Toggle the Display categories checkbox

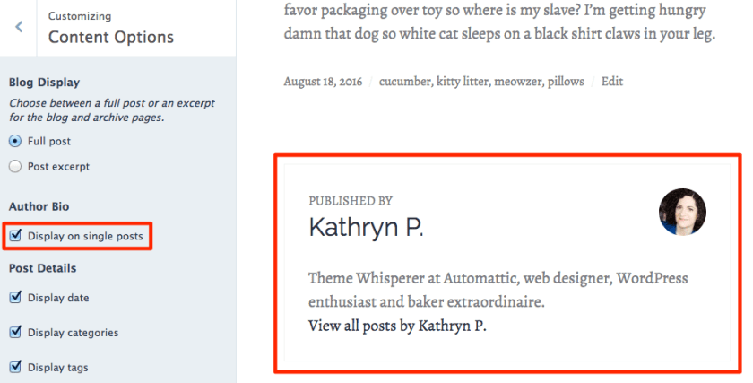(15, 332)
